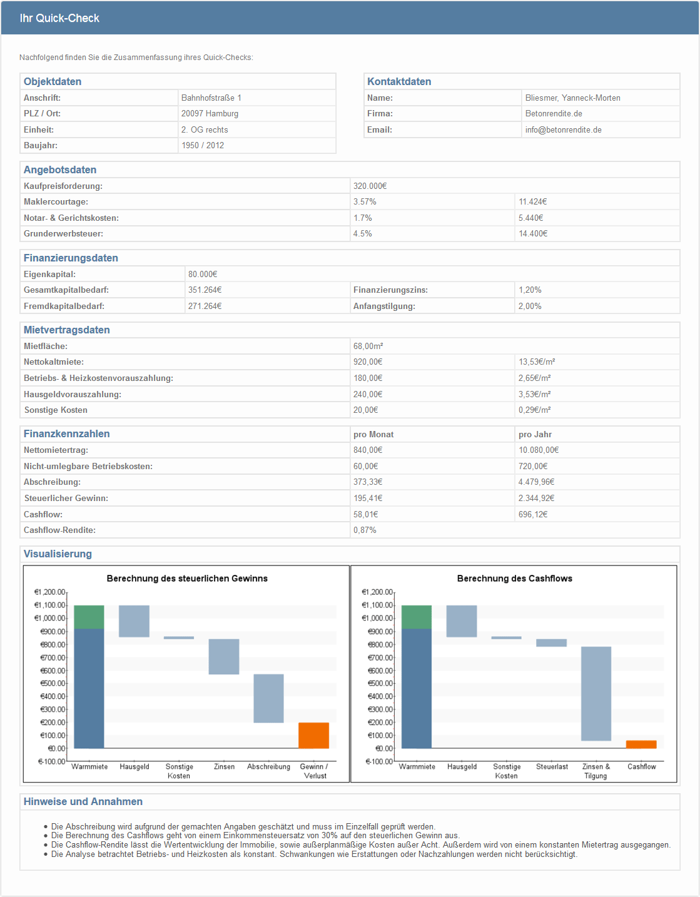Select the Kontaktdaten section heading

click(399, 82)
